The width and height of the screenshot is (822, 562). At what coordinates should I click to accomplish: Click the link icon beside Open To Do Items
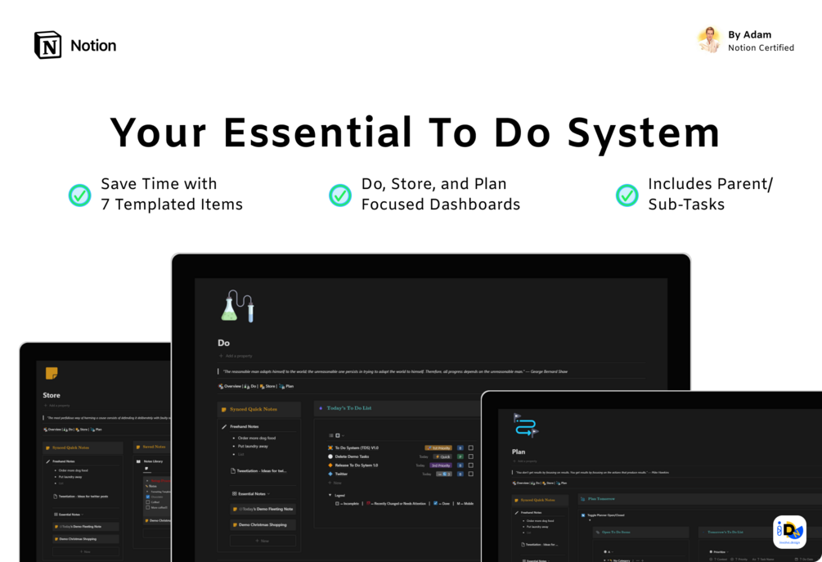coord(598,532)
